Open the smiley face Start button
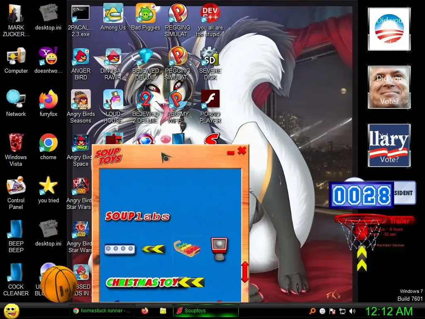This screenshot has height=319, width=425. tap(12, 311)
